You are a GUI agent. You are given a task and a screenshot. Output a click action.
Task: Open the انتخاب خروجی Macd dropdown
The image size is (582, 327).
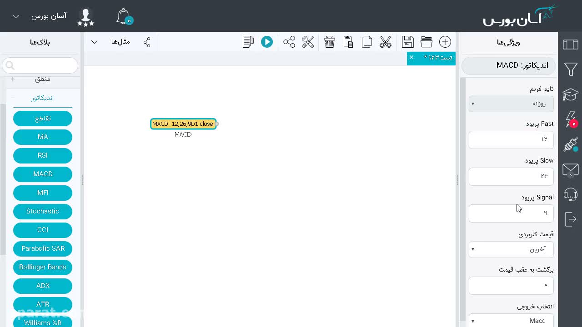[511, 321]
